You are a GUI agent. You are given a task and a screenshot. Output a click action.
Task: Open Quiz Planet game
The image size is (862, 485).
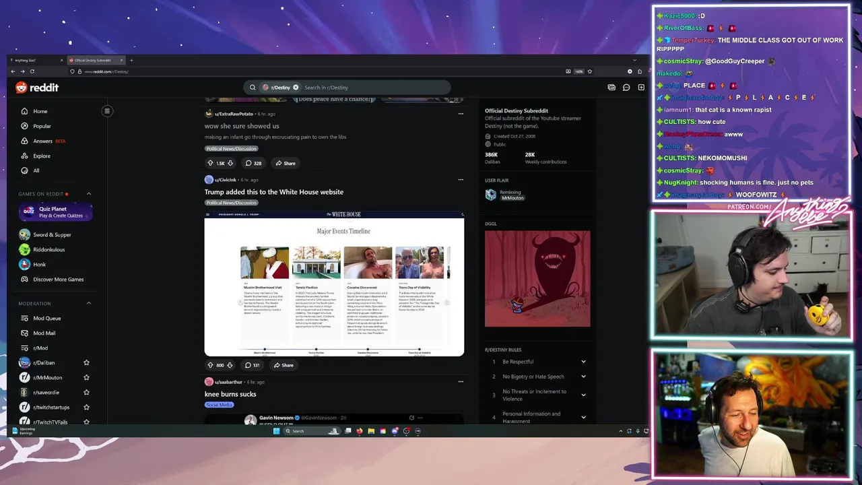(56, 212)
